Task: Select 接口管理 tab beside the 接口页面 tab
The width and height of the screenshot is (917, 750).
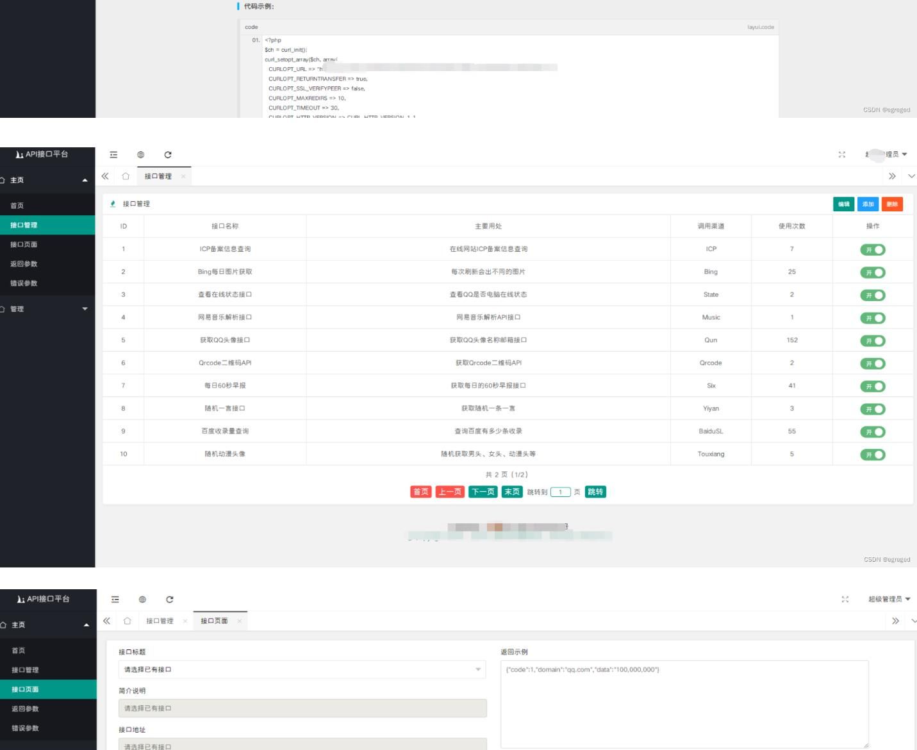Action: [160, 621]
